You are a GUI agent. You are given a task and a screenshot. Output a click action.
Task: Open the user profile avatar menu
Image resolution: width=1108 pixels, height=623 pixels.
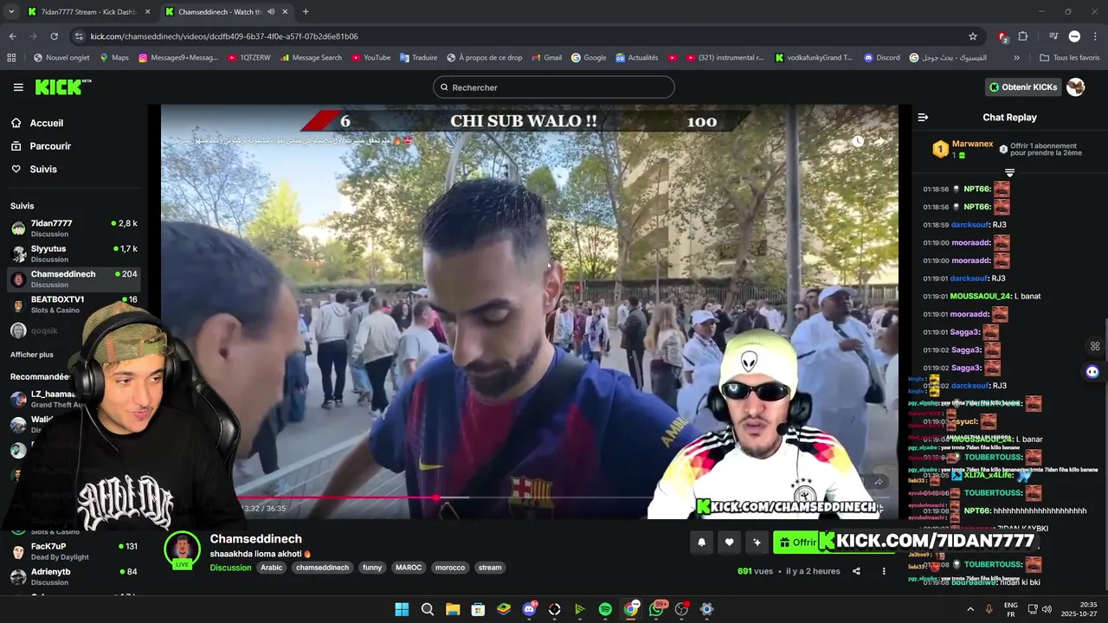(x=1076, y=87)
